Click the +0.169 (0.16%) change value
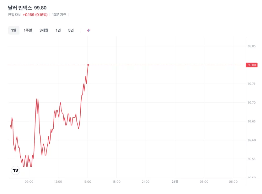The height and width of the screenshot is (194, 262). [35, 15]
